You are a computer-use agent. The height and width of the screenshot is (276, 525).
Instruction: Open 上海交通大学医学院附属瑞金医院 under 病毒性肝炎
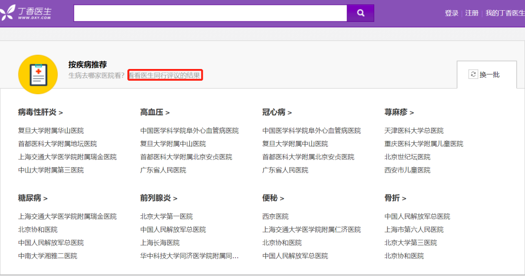point(67,157)
